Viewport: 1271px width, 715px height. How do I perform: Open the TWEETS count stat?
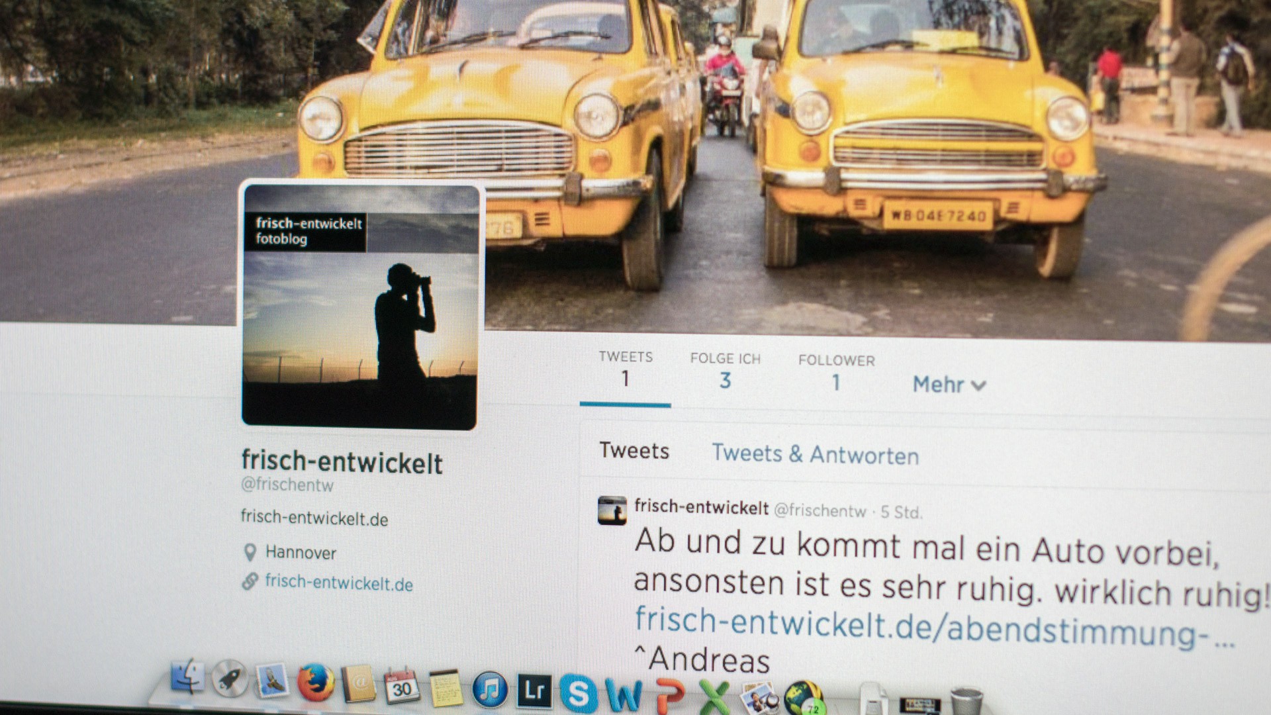pyautogui.click(x=626, y=369)
